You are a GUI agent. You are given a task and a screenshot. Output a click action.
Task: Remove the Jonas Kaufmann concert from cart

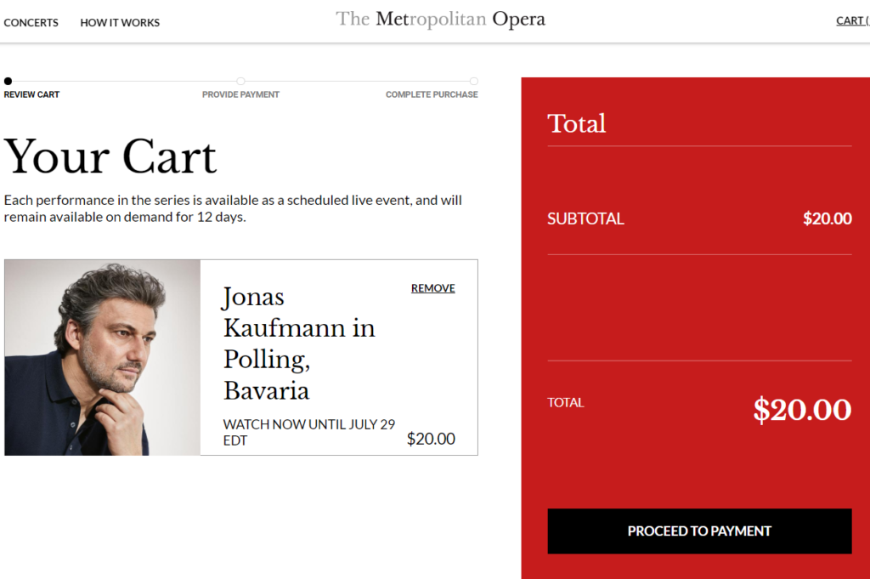[x=432, y=288]
